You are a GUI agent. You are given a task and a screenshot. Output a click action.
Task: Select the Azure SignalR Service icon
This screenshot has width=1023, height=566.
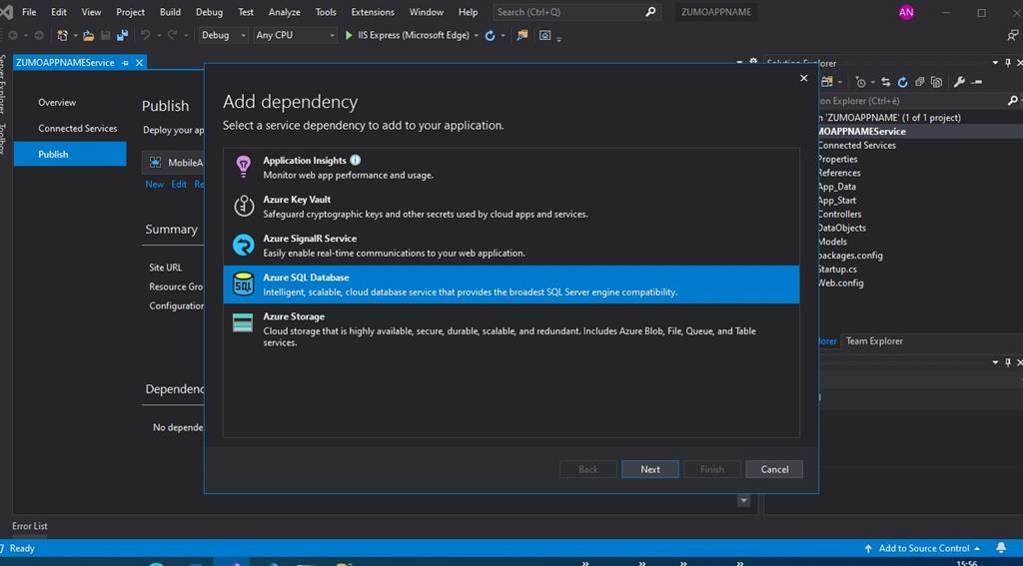pos(244,245)
